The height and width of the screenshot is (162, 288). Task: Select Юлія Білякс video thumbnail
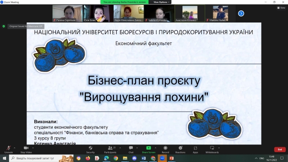click(x=98, y=13)
